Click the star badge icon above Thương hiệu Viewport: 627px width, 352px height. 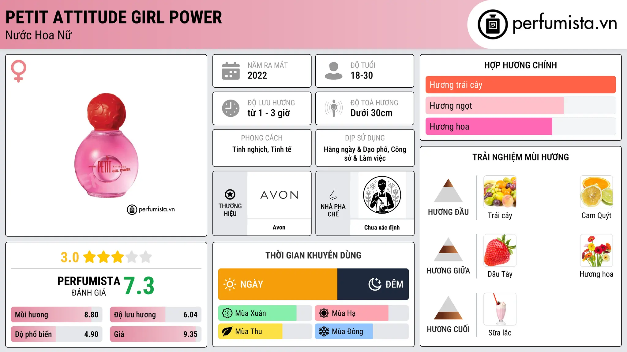pyautogui.click(x=230, y=194)
